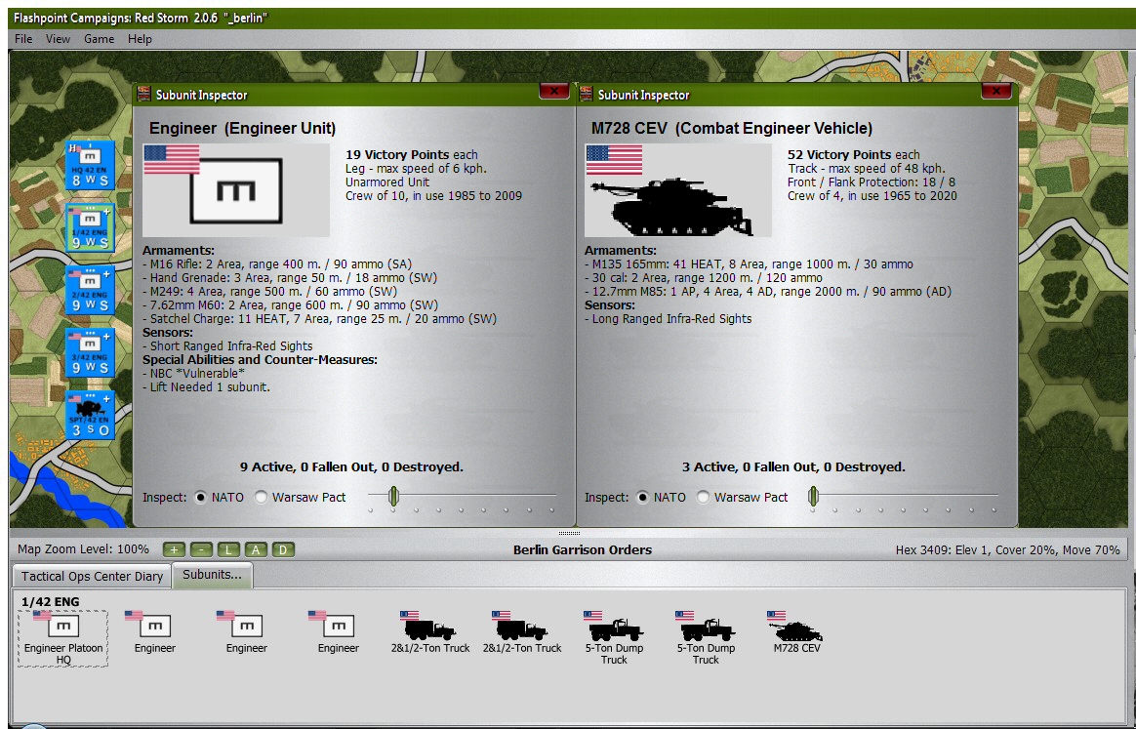Click the Long Ranged Infra-Red Sights line
The width and height of the screenshot is (1136, 729).
(x=668, y=319)
